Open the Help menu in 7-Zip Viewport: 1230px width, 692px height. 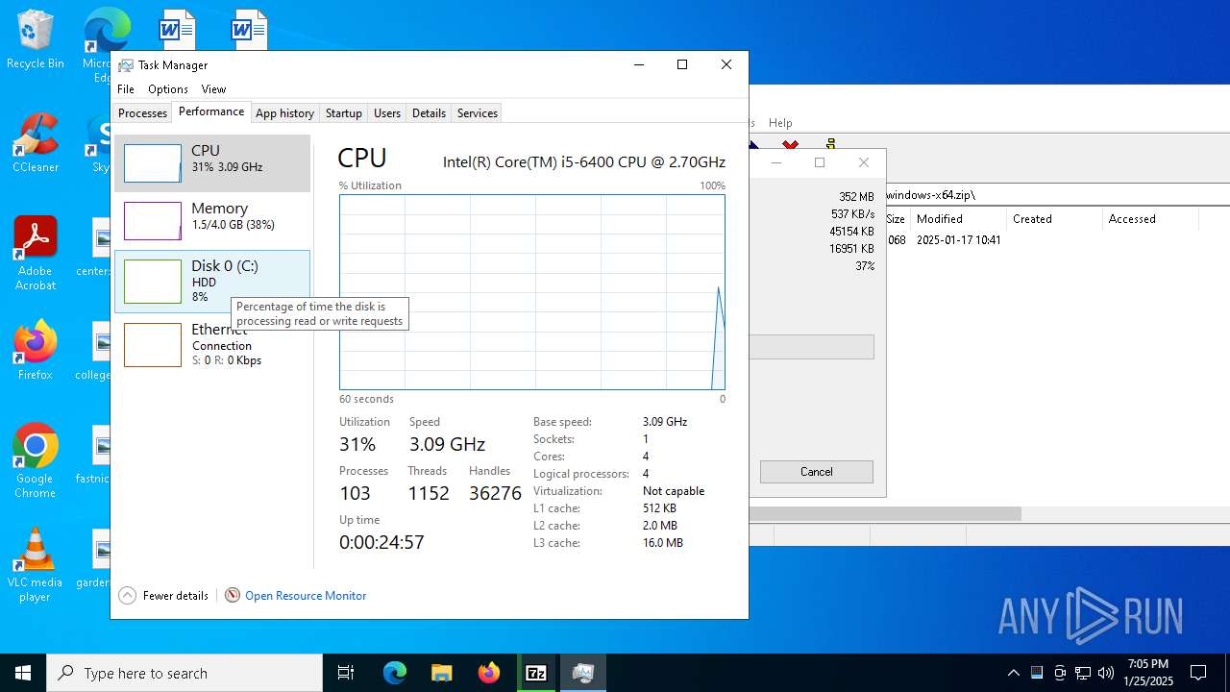pos(780,123)
